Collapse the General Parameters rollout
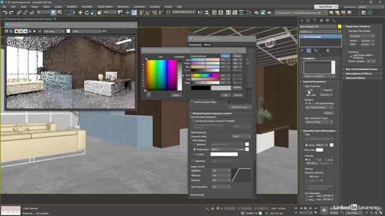The height and width of the screenshot is (216, 385). point(314,82)
